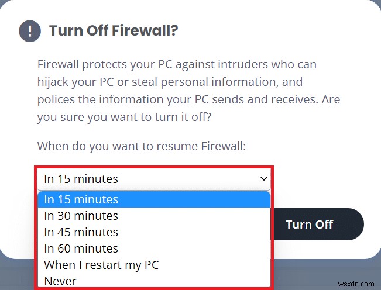Click the "Turn Off Firewall?" heading
The height and width of the screenshot is (290, 381).
tap(114, 31)
